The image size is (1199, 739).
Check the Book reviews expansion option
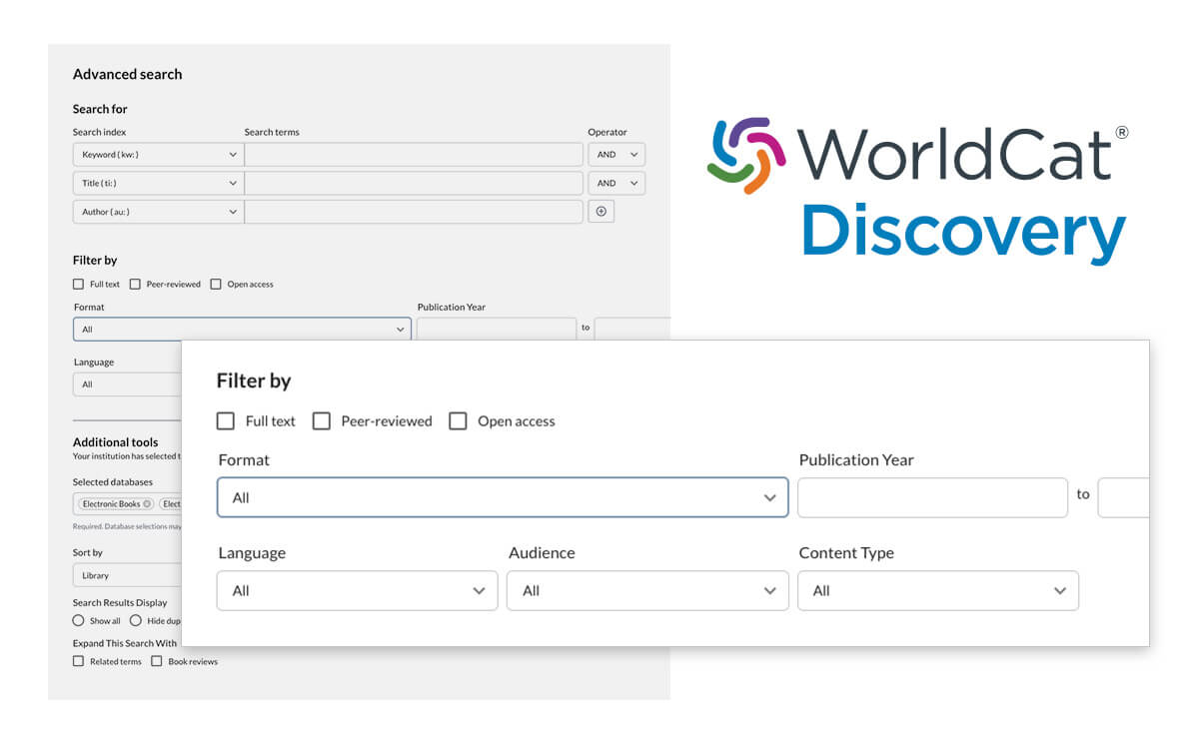[157, 661]
